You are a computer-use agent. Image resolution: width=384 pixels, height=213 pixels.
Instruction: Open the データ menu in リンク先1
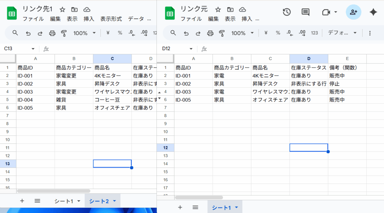pyautogui.click(x=136, y=19)
